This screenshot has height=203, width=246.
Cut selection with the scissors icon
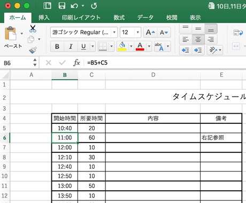click(x=33, y=29)
